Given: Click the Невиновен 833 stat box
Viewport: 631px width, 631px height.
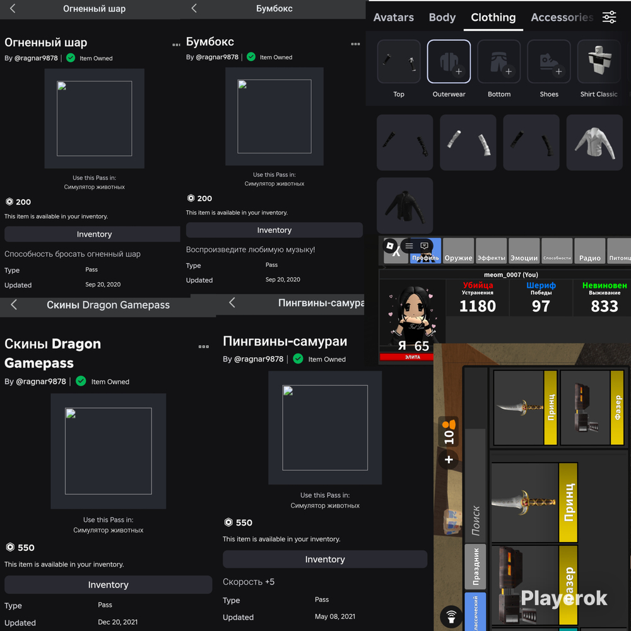Looking at the screenshot, I should tap(603, 298).
